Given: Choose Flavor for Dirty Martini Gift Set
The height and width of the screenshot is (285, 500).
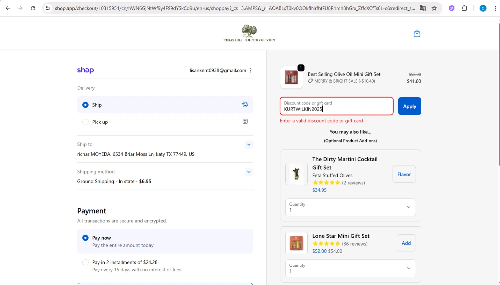Looking at the screenshot, I should (x=404, y=174).
